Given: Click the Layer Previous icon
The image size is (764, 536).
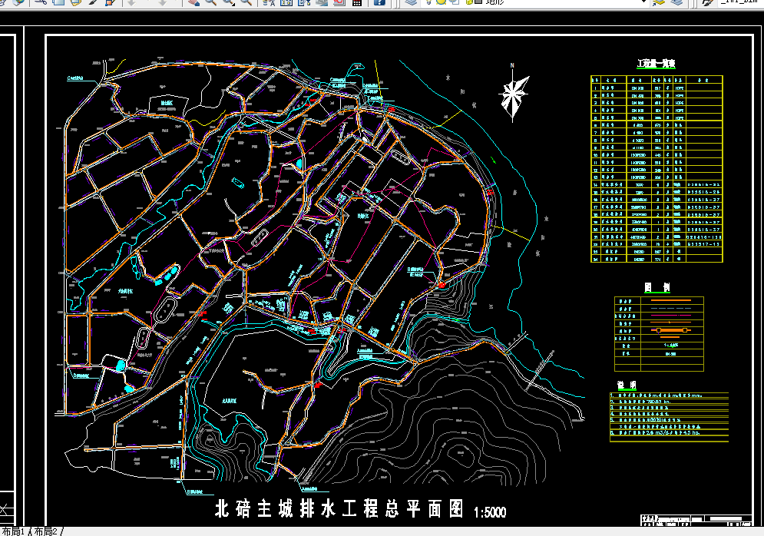Looking at the screenshot, I should tap(678, 3).
